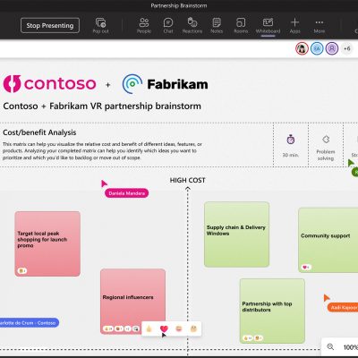Select the Partnership with top distributors note
The height and width of the screenshot is (358, 358).
point(272,311)
